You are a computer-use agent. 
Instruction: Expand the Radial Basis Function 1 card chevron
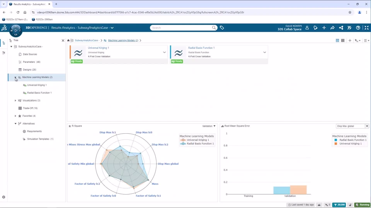(x=264, y=52)
